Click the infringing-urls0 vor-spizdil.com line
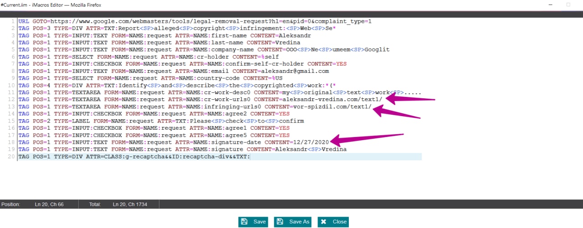The height and width of the screenshot is (228, 583). (x=195, y=107)
